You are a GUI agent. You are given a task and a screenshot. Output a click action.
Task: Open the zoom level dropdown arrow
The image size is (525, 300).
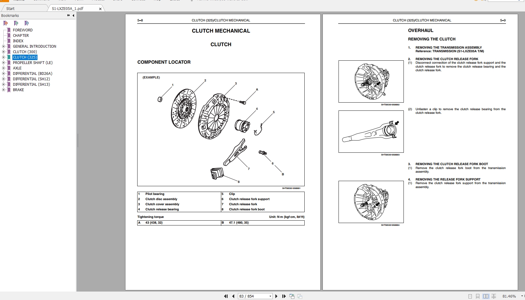click(x=522, y=296)
